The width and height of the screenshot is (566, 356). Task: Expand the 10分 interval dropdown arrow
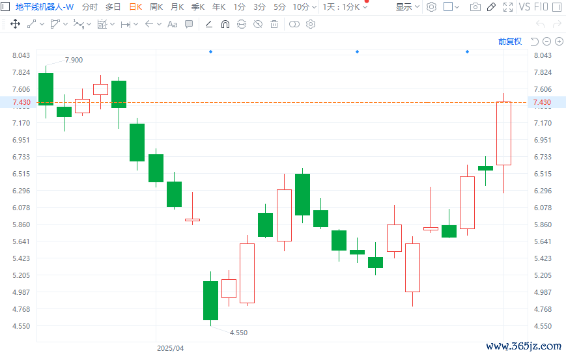point(315,7)
